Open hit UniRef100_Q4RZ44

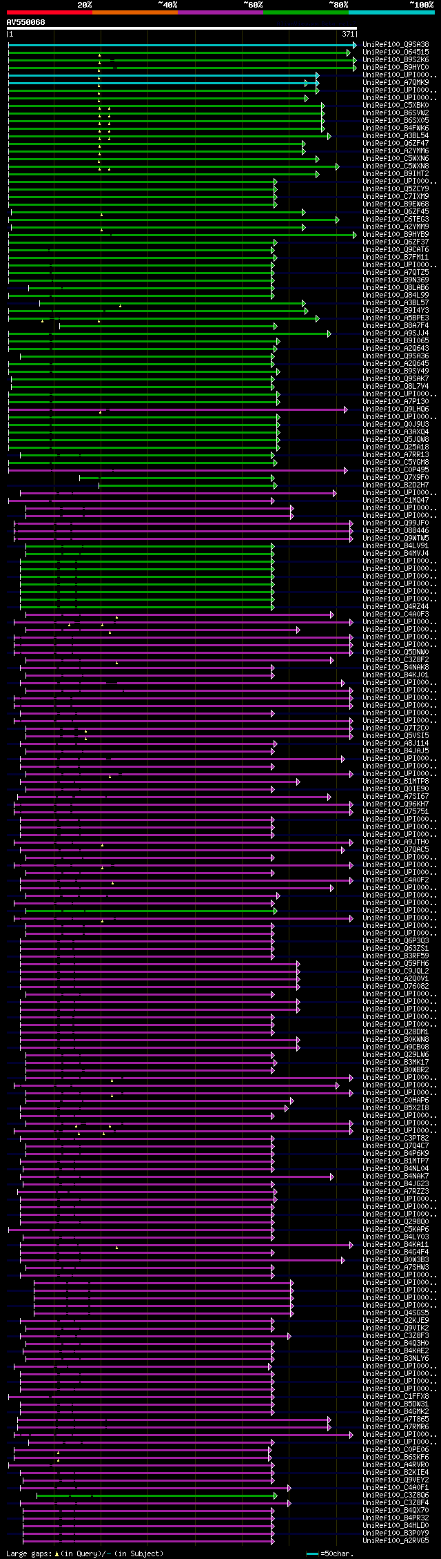click(396, 606)
